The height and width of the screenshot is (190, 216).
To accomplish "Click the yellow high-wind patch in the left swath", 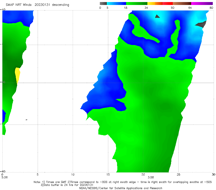I will coord(18,75).
